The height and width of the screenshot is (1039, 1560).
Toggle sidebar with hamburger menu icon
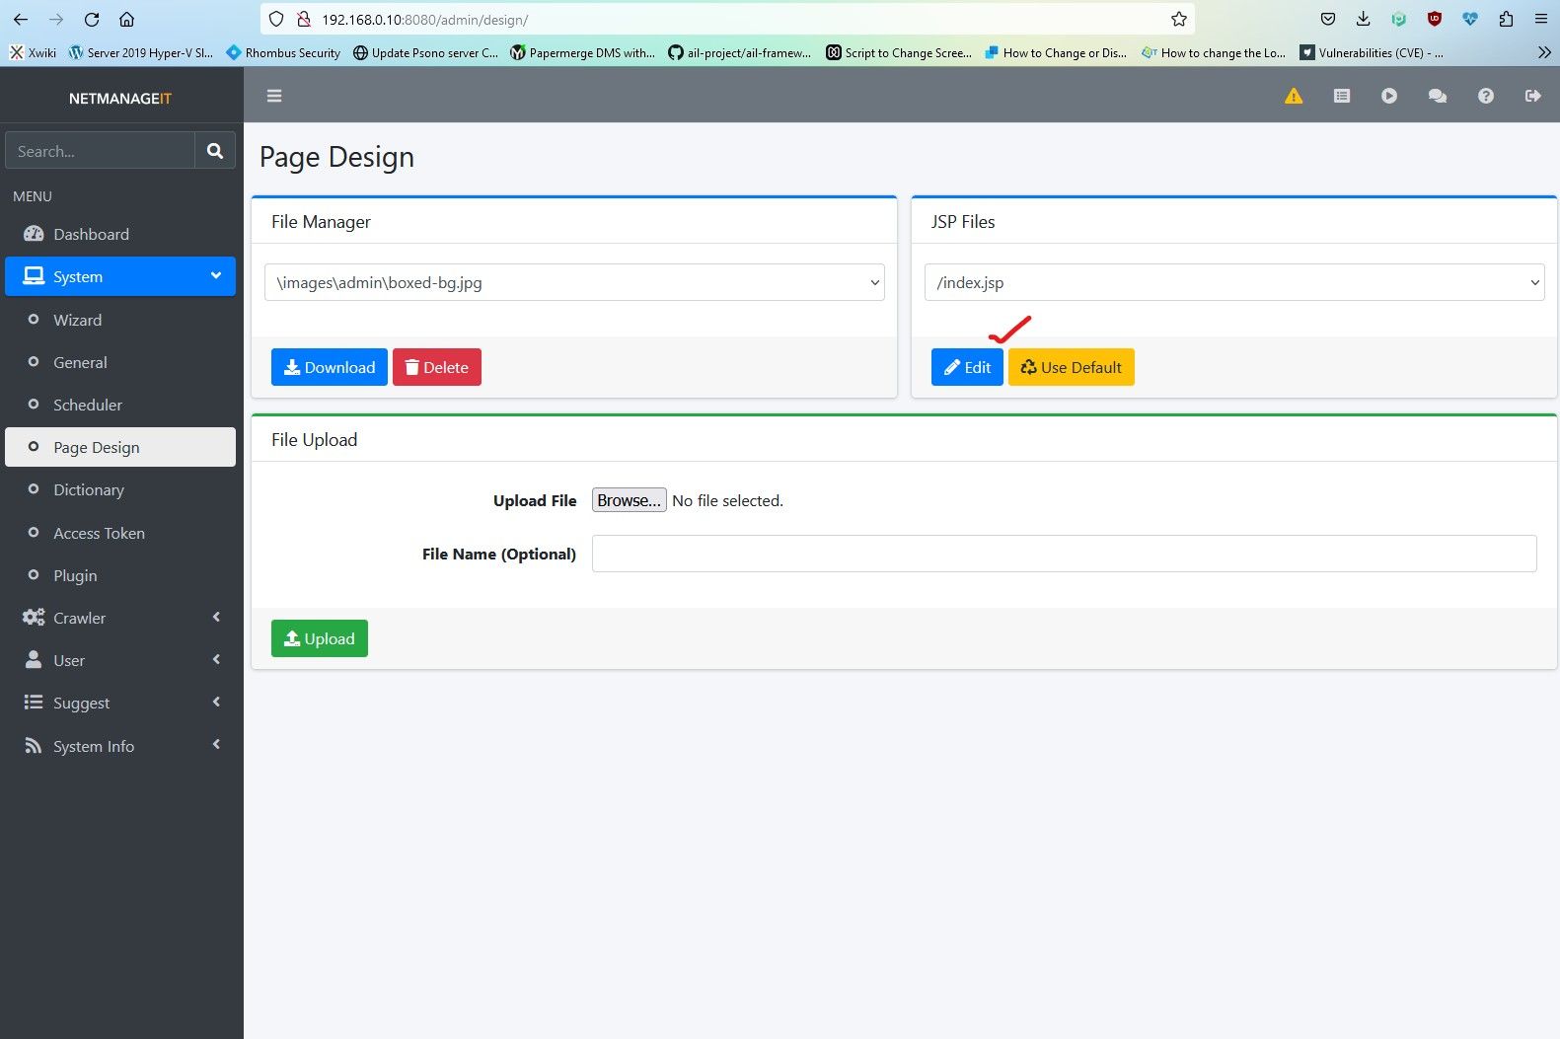274,96
